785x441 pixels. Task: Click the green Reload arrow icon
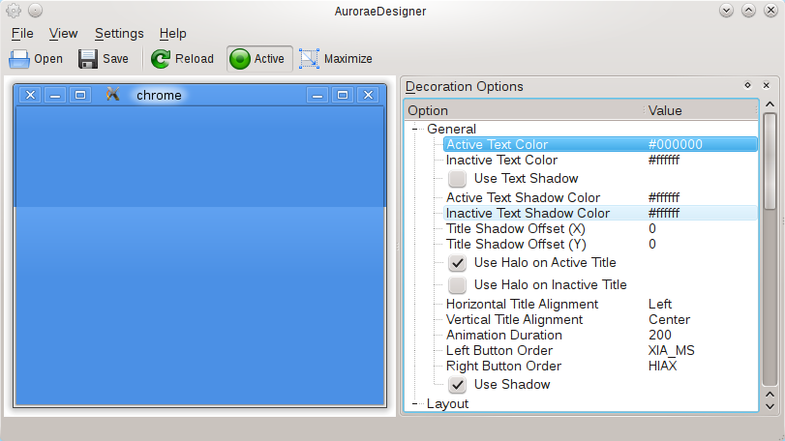[x=161, y=59]
